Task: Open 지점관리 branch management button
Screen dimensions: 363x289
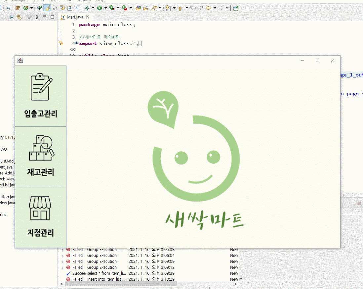Action: (x=41, y=217)
